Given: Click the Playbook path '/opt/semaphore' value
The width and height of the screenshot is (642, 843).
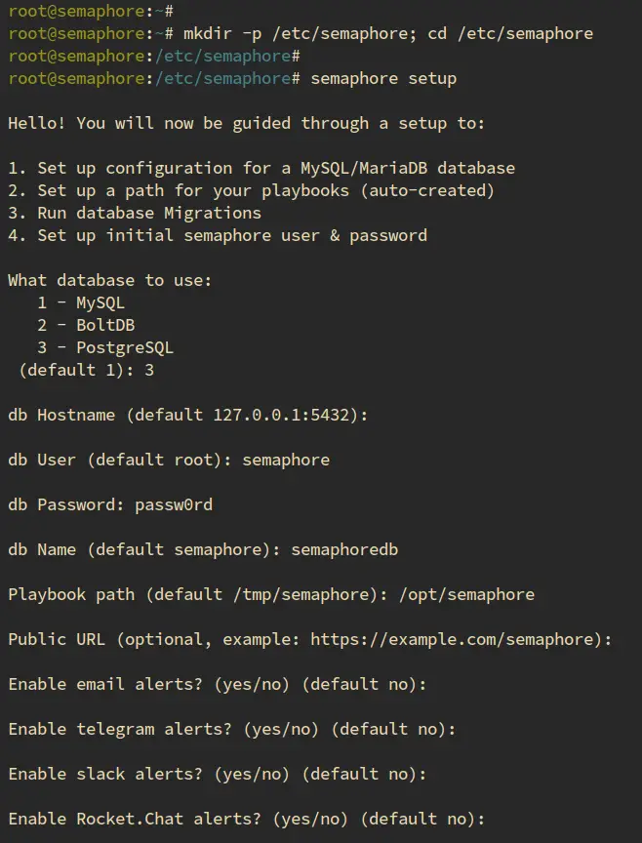Looking at the screenshot, I should (x=466, y=594).
